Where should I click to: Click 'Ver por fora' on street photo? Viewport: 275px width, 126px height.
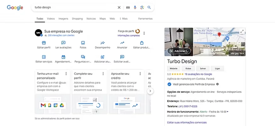237,53
